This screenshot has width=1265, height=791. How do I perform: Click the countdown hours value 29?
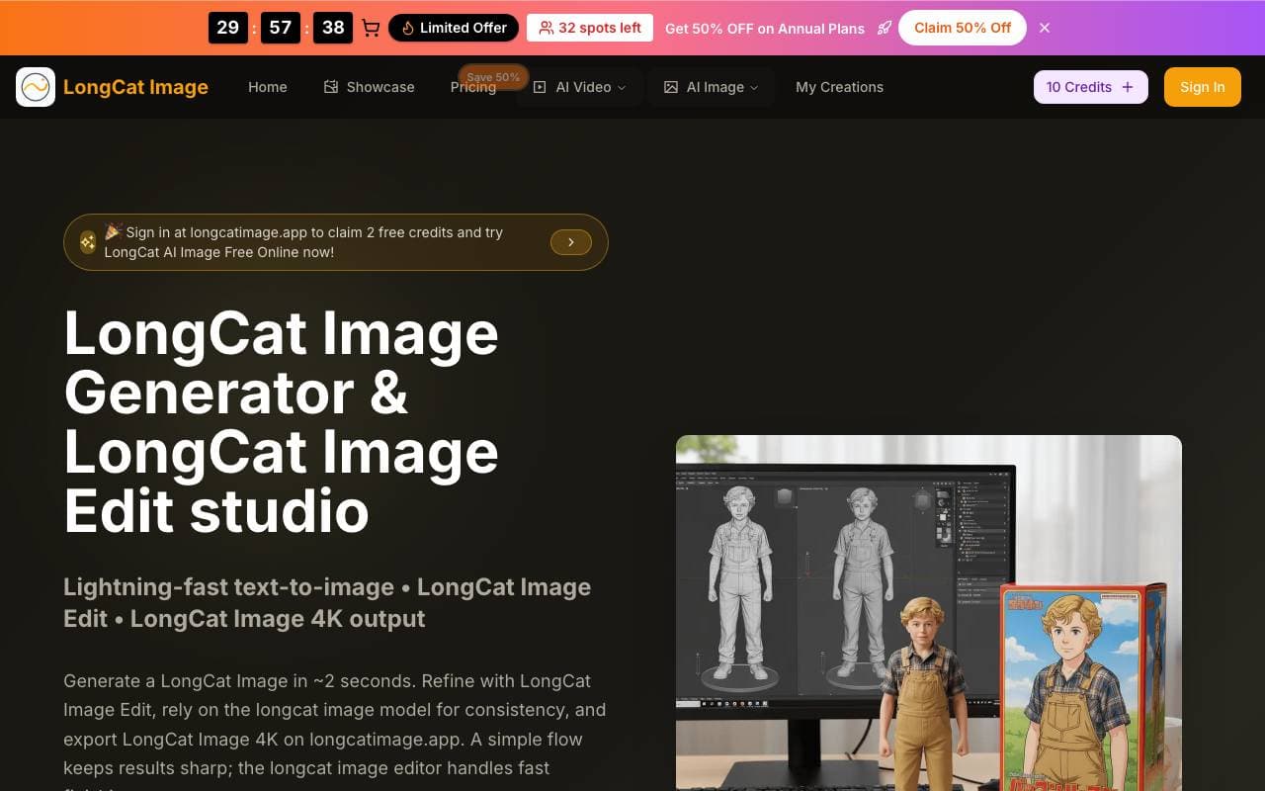click(x=227, y=28)
